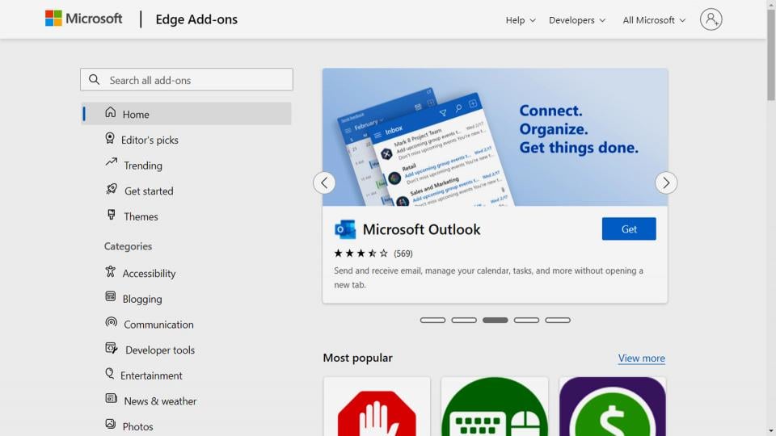Open the user account sign-in icon
The width and height of the screenshot is (776, 436).
click(711, 19)
